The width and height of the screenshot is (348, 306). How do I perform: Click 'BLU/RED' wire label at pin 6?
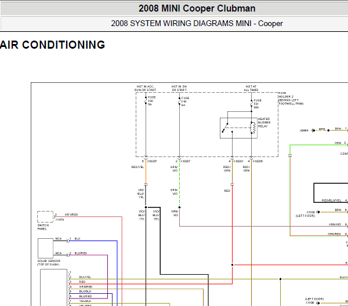point(85,296)
